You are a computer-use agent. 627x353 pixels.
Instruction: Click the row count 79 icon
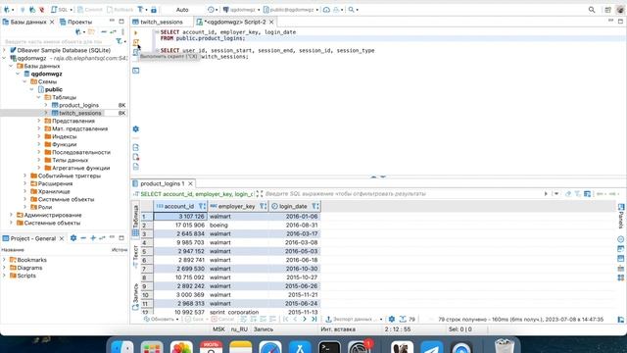(x=408, y=320)
